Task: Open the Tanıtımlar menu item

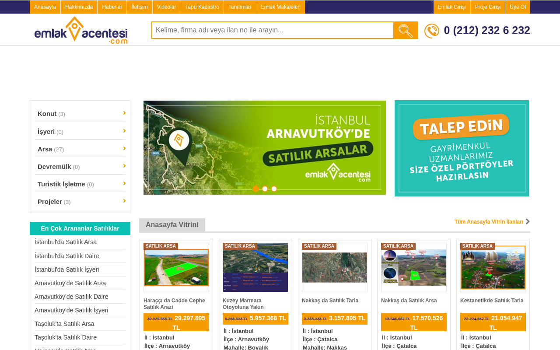Action: click(x=240, y=7)
